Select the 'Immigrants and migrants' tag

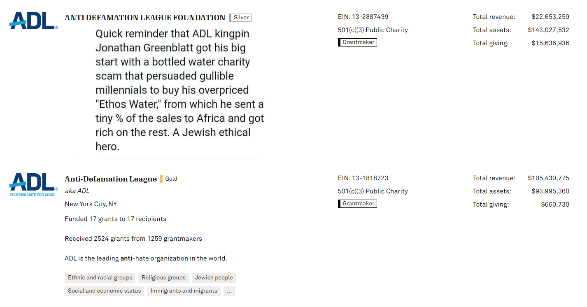point(184,291)
